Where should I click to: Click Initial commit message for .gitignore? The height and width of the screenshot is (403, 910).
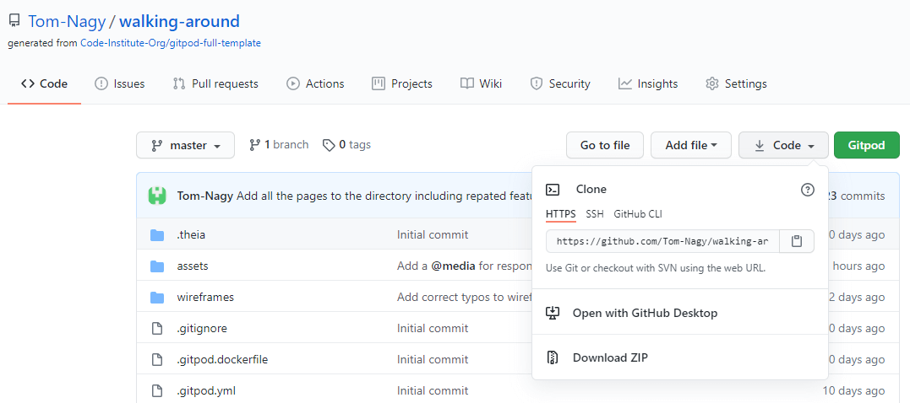pos(433,329)
